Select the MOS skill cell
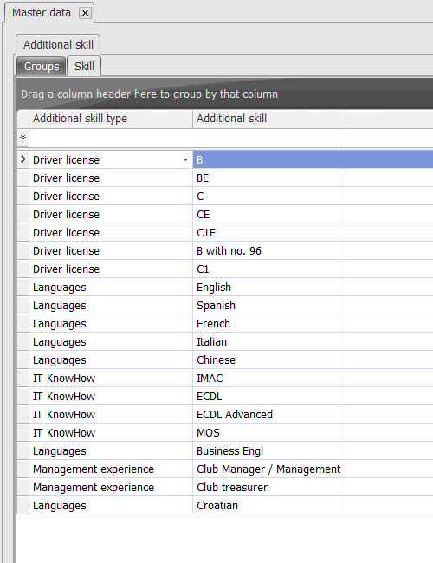This screenshot has height=563, width=433. pyautogui.click(x=269, y=433)
